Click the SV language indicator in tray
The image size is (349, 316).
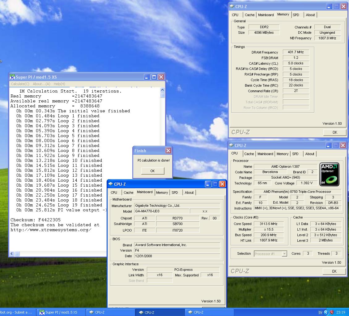320,312
